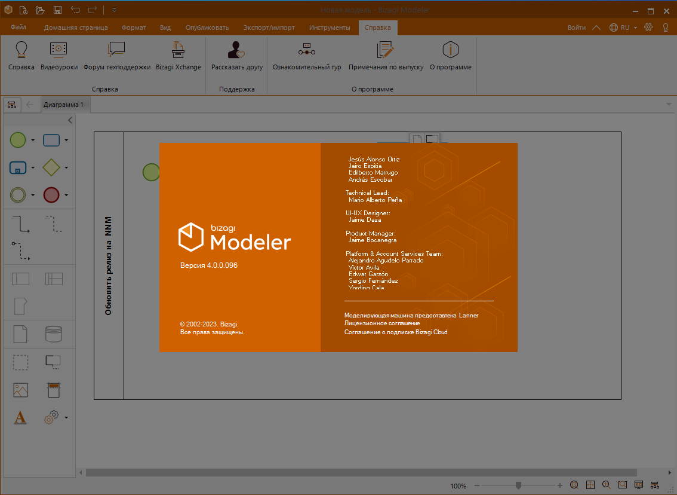Open Примечания по выпуску release notes
Screen dimensions: 677x495
(x=386, y=56)
